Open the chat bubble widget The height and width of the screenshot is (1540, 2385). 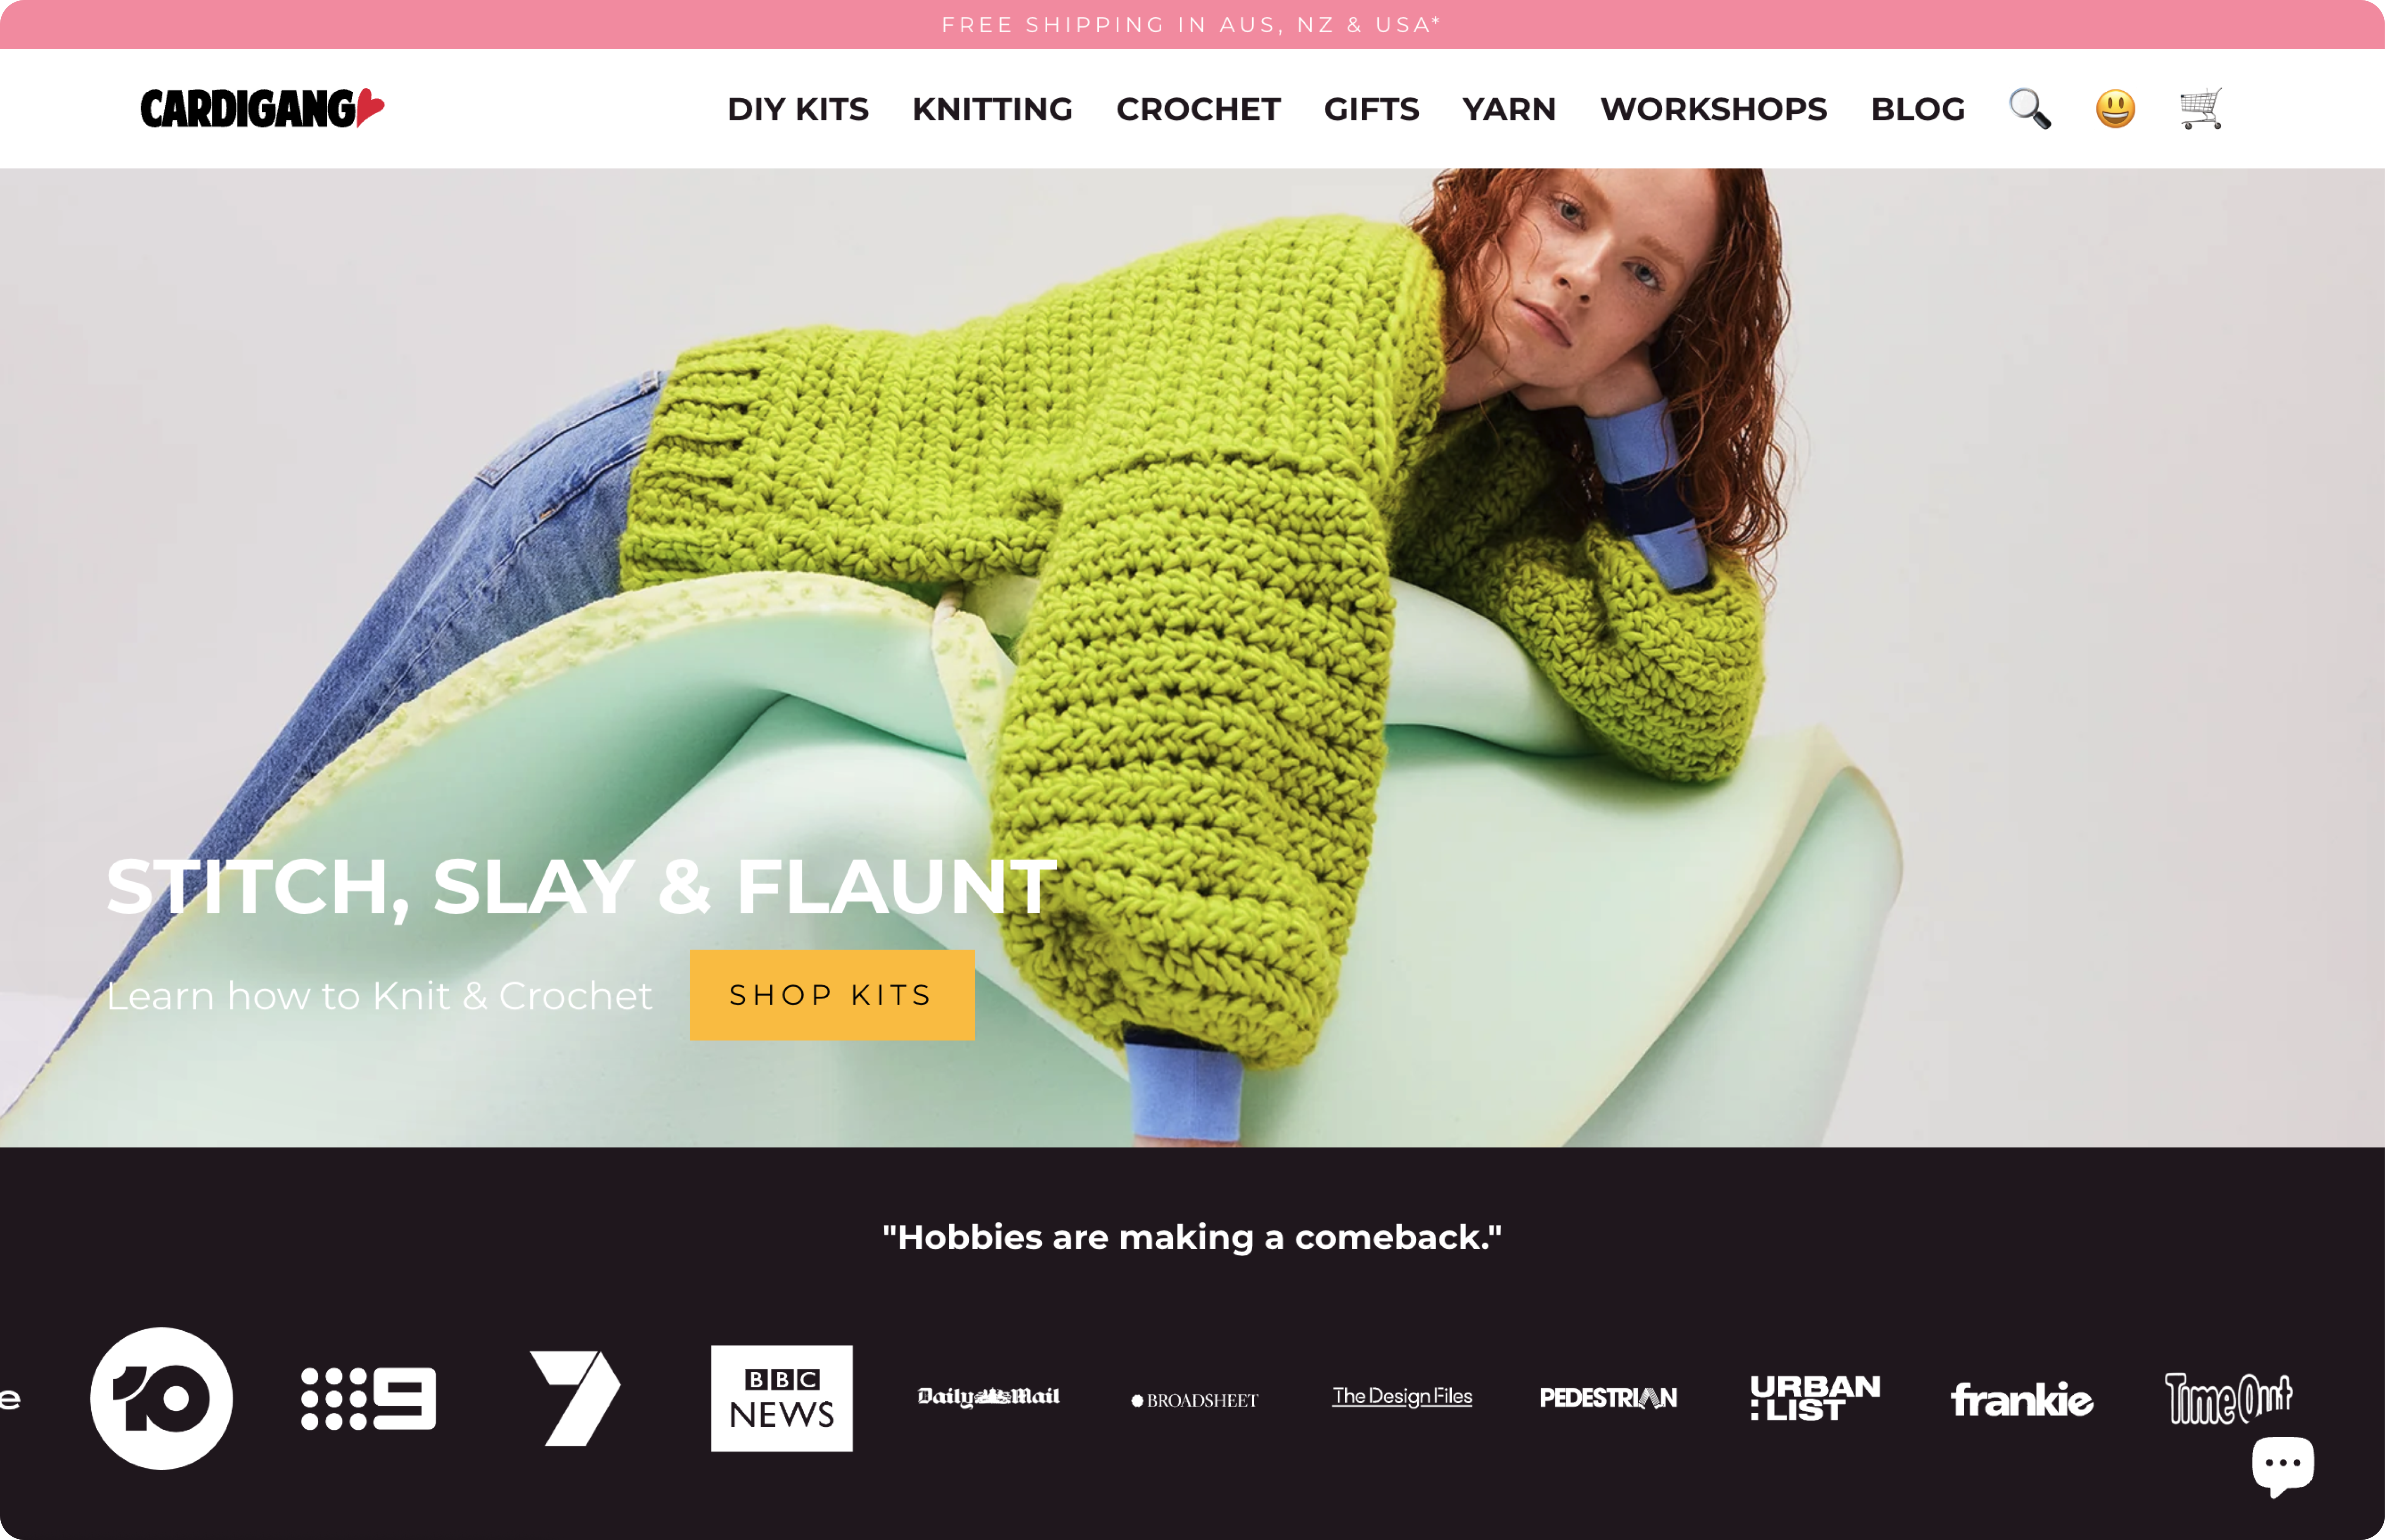2283,1465
